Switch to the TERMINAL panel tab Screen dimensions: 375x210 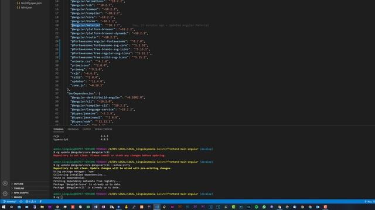pos(59,129)
